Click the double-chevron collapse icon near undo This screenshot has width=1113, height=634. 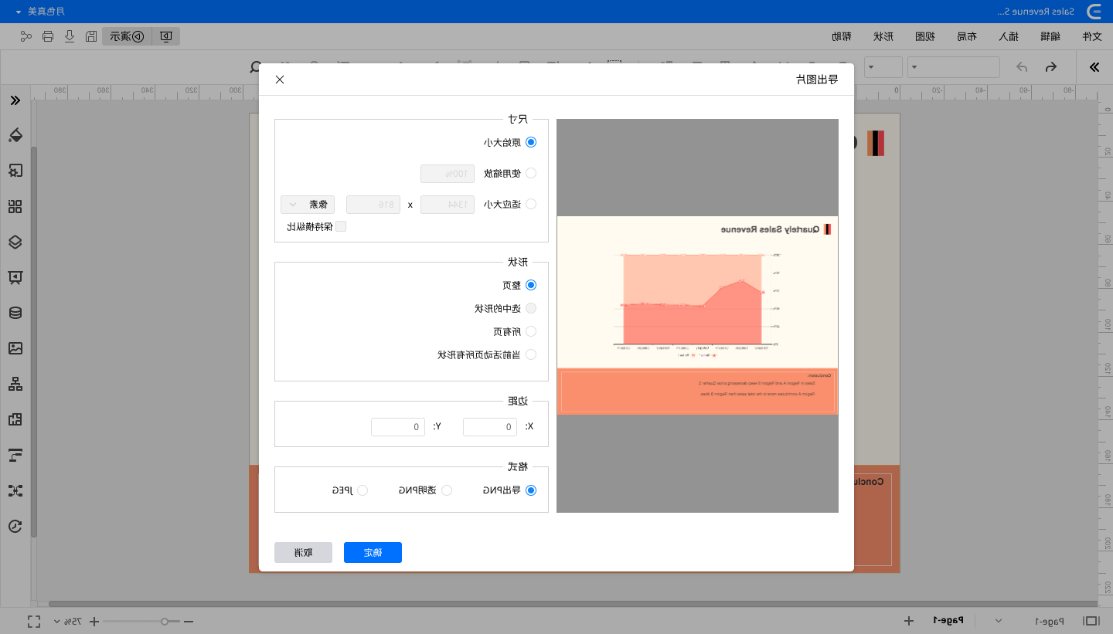coord(1094,67)
